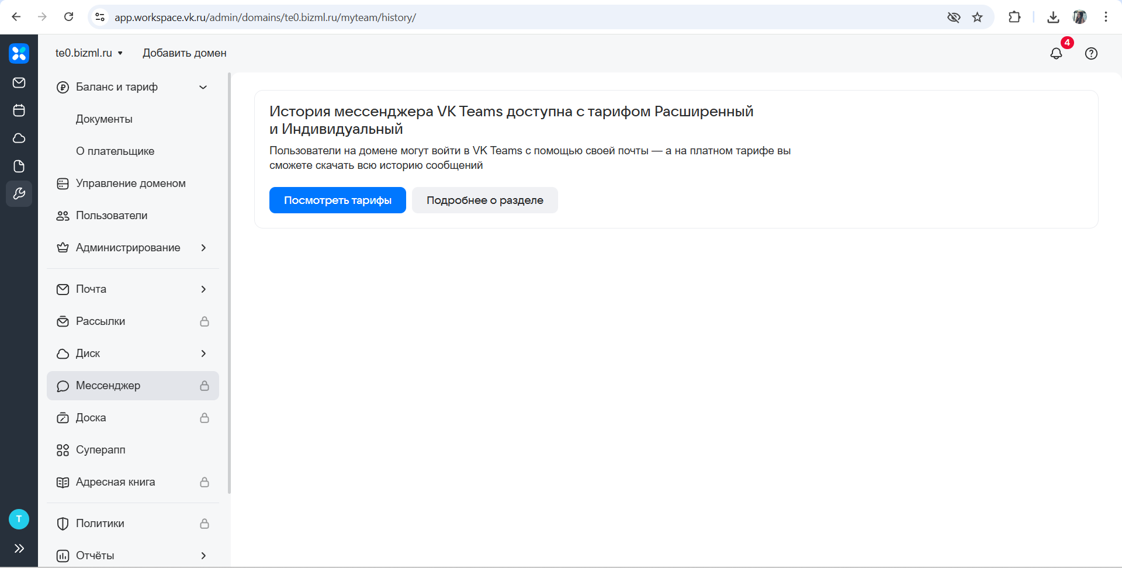This screenshot has height=568, width=1122.
Task: Expand the Администрирование submenu chevron
Action: (203, 248)
